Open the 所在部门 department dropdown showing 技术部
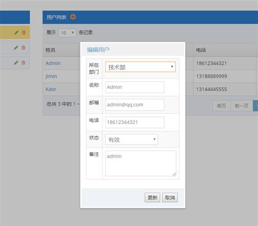 click(140, 67)
